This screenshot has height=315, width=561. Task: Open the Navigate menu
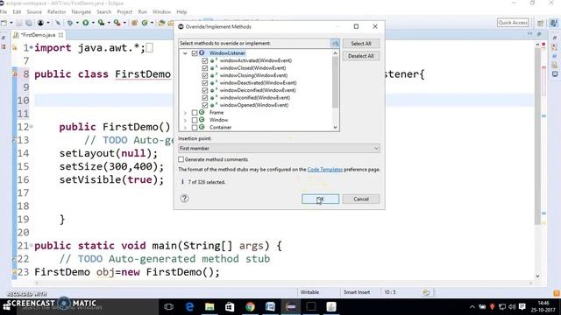tap(82, 11)
